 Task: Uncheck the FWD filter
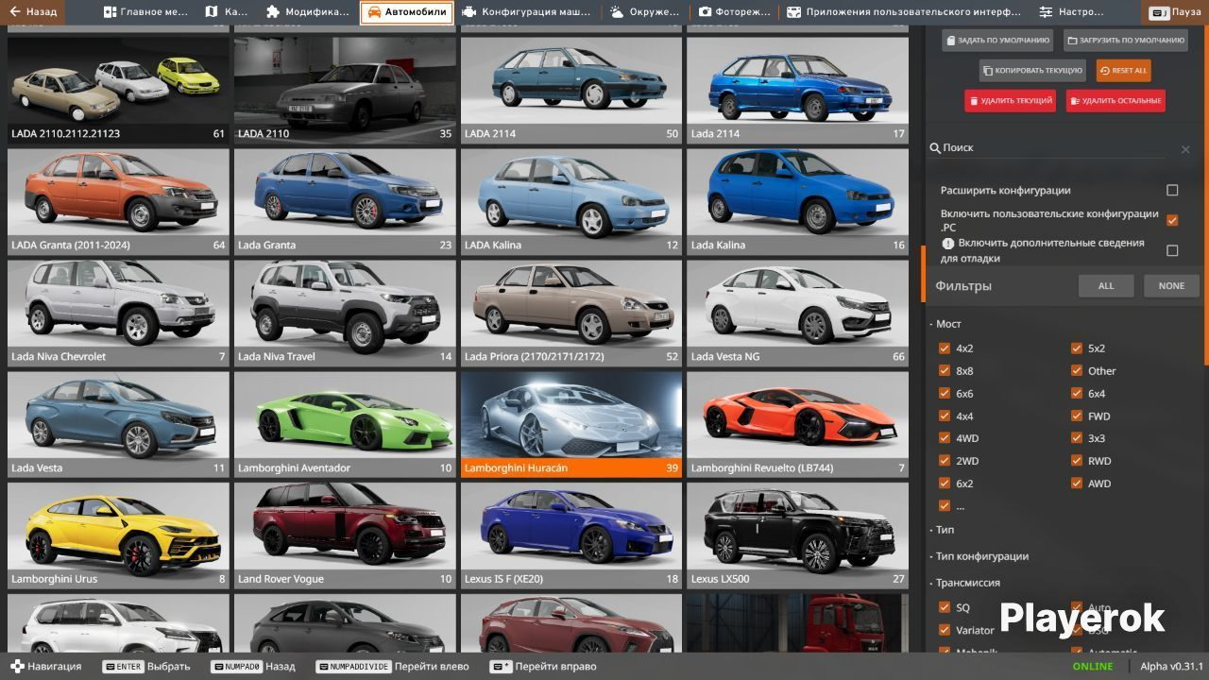point(1077,416)
